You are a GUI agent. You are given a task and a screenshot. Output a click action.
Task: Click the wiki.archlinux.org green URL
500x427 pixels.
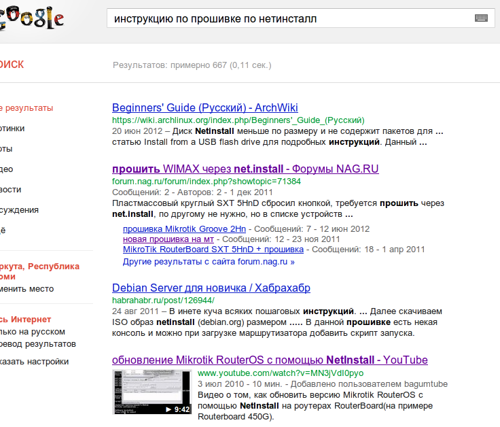tap(238, 120)
